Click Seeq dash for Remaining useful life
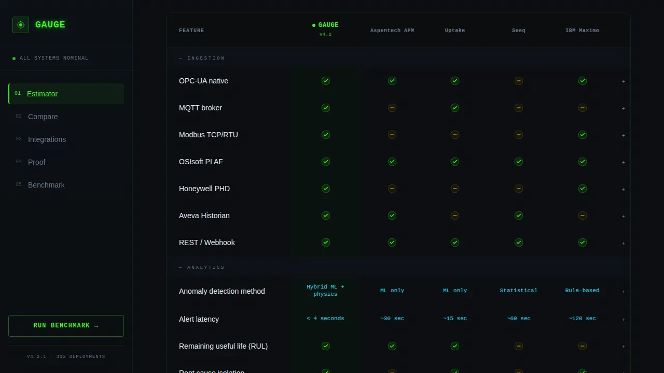 point(519,346)
